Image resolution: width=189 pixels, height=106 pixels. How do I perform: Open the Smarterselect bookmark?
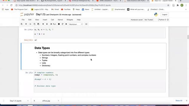[118, 9]
